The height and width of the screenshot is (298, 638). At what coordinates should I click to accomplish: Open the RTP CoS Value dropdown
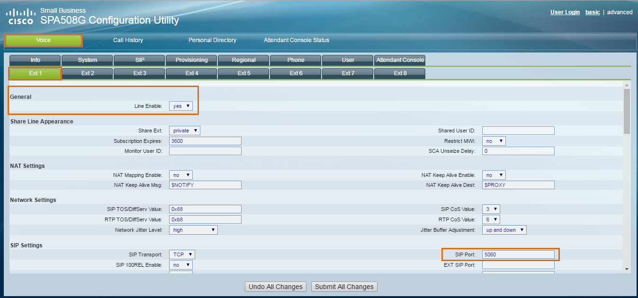coord(491,219)
